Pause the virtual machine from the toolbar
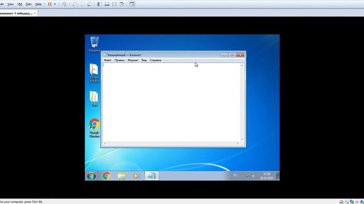Screen dimensions: 364x204 tap(49, 4)
